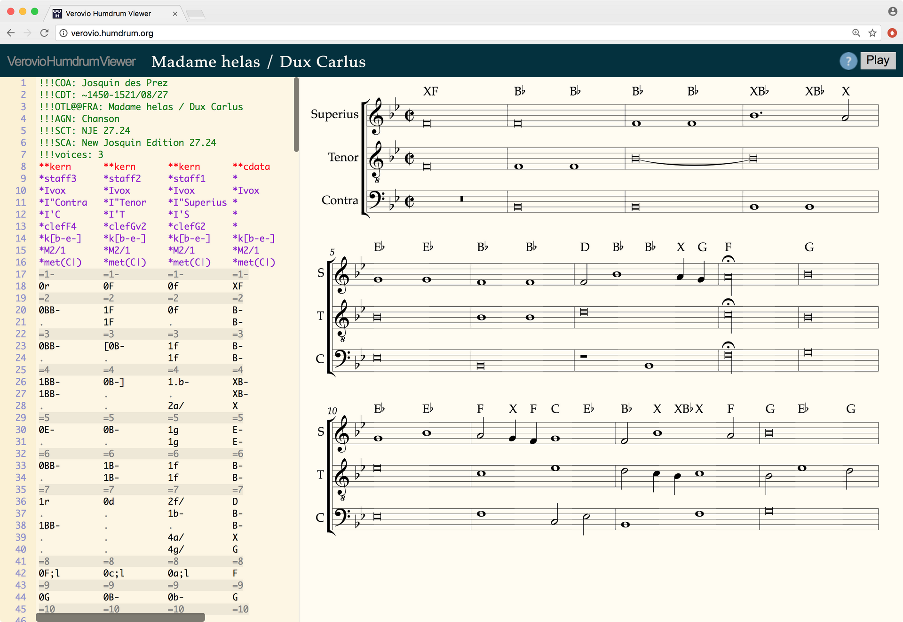The height and width of the screenshot is (622, 903).
Task: Reload the page with refresh icon
Action: [44, 33]
